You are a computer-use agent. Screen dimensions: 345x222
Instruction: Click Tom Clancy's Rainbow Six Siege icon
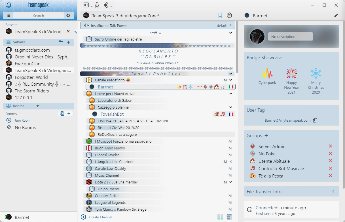(x=89, y=209)
